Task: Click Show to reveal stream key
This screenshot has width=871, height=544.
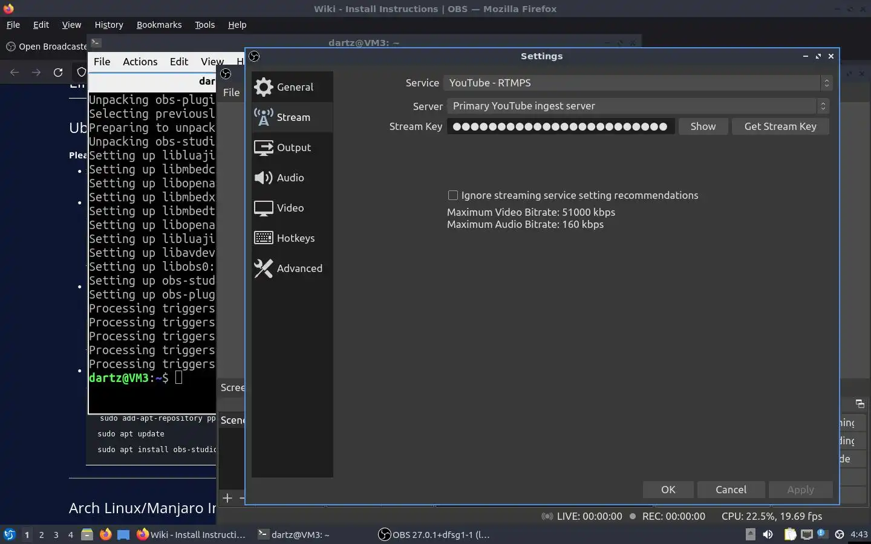Action: tap(703, 126)
